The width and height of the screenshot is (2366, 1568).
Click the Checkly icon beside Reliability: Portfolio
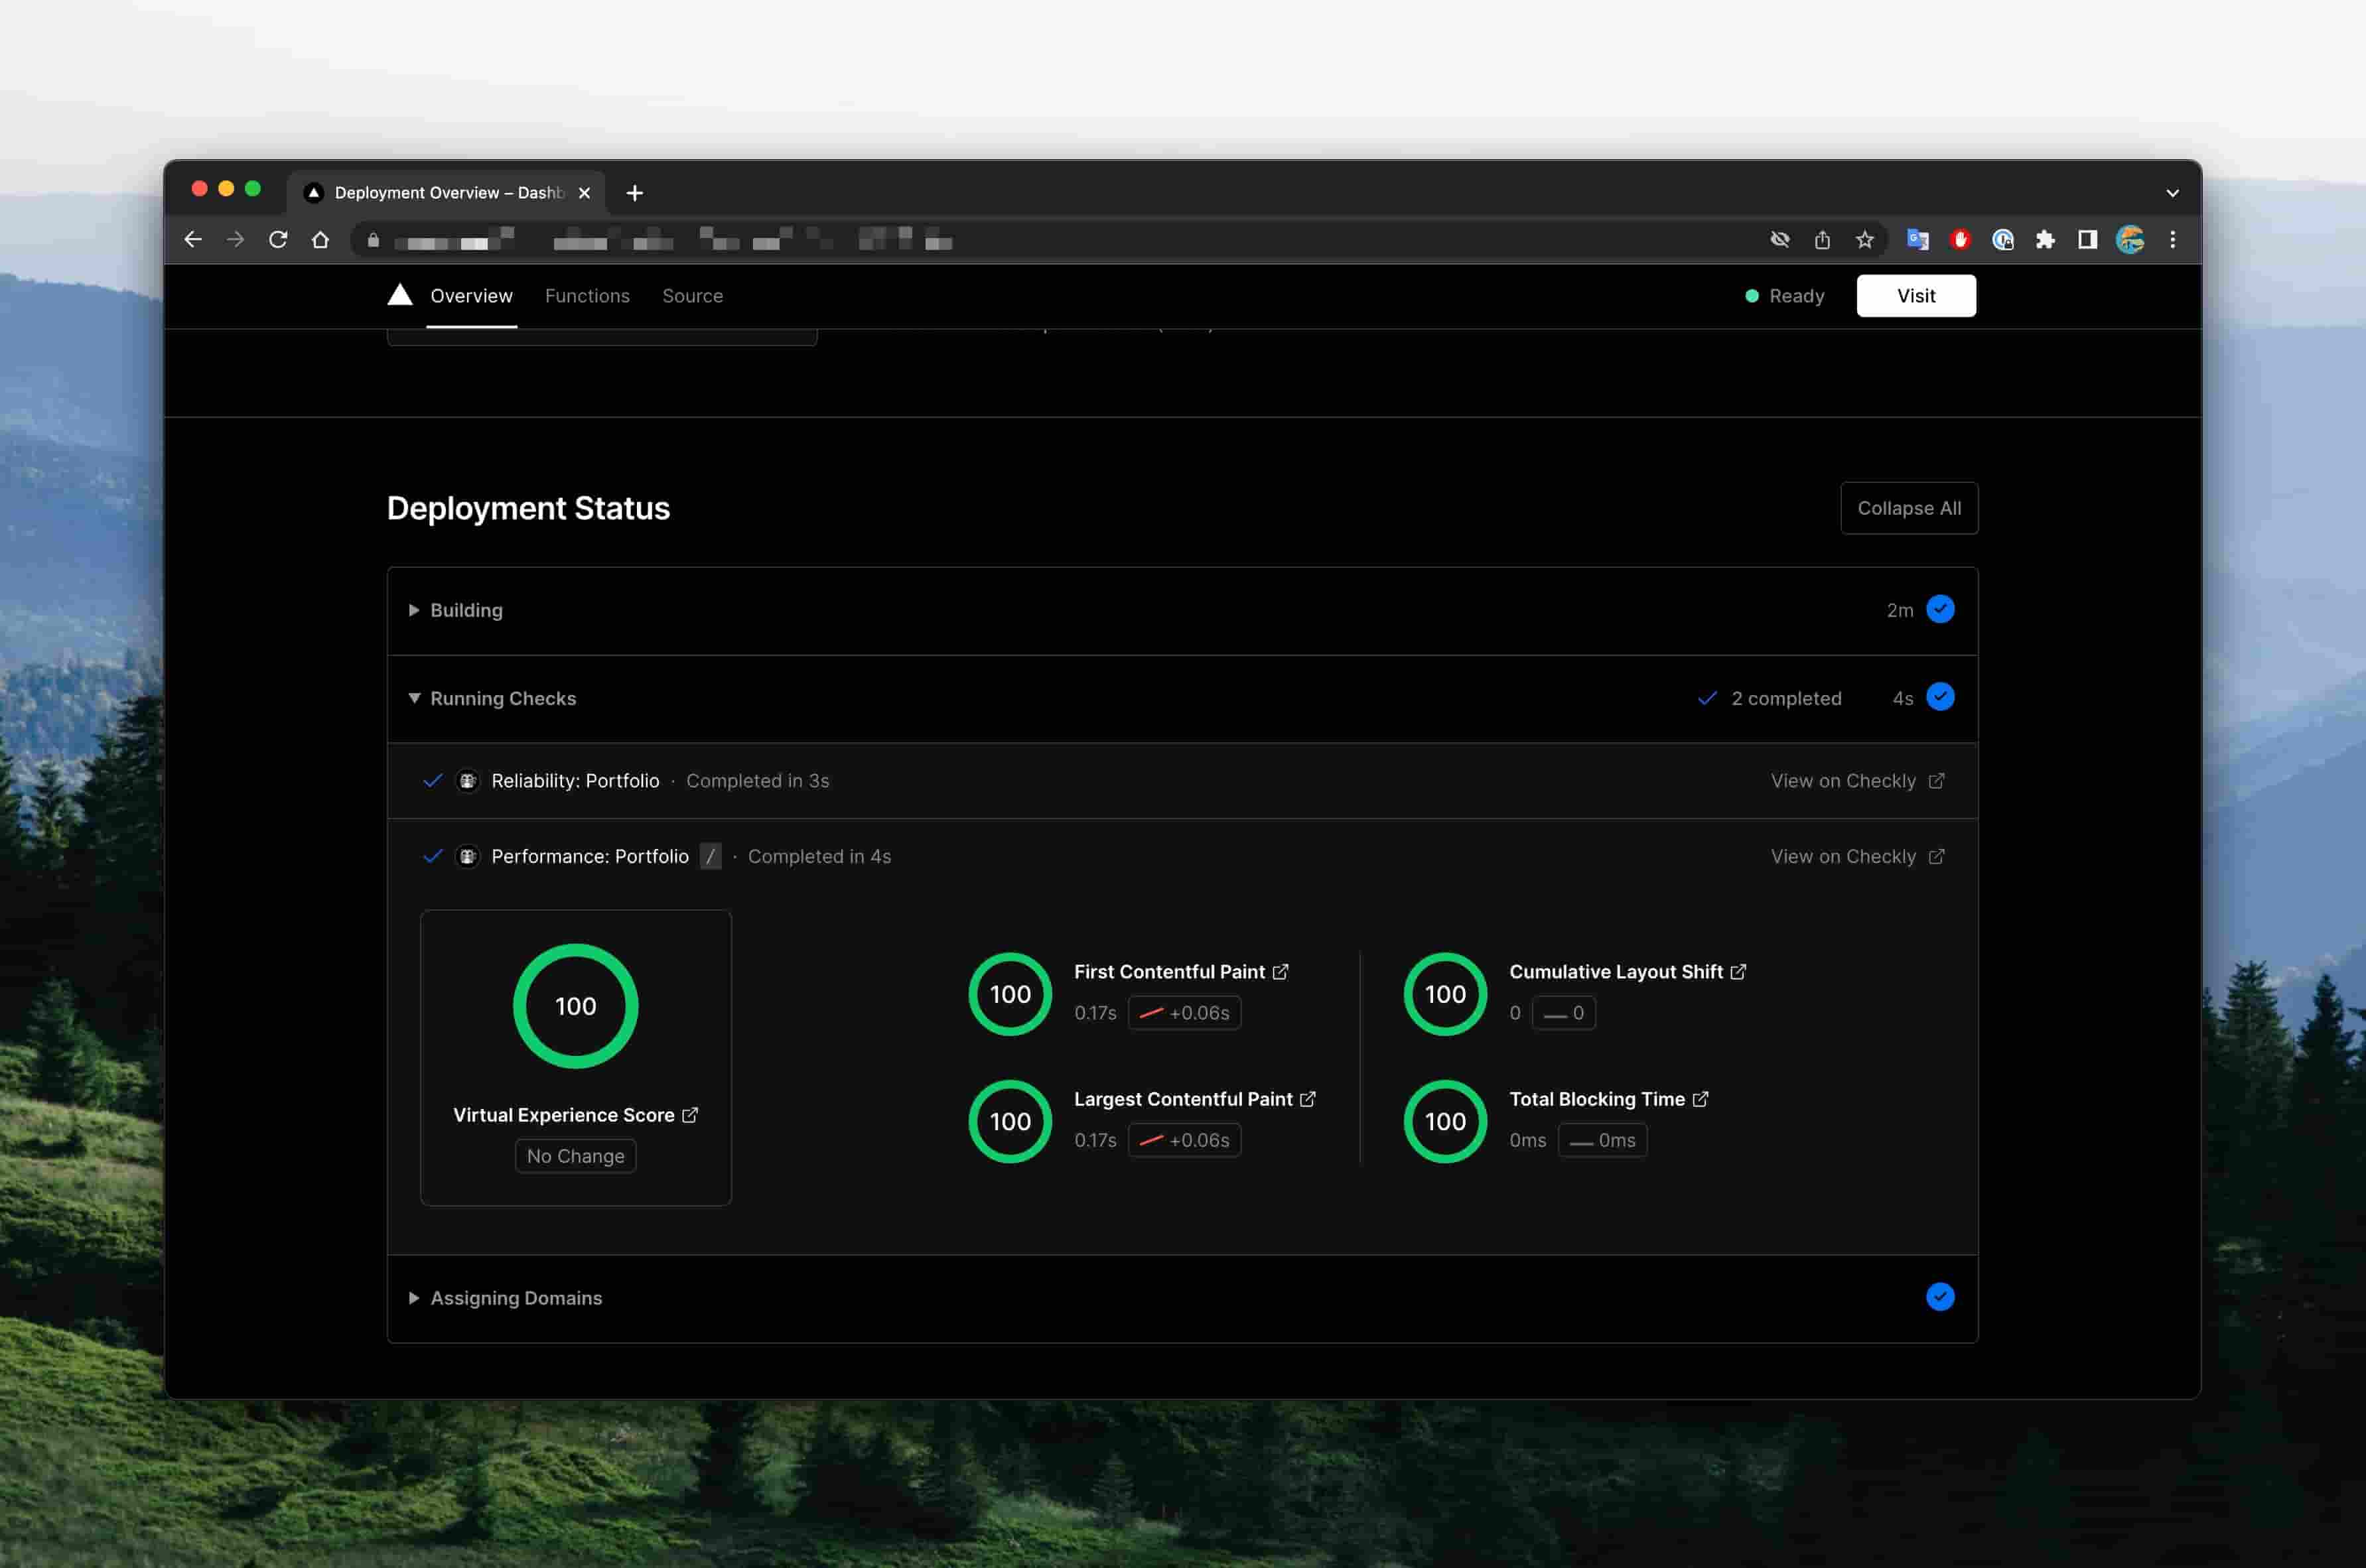pyautogui.click(x=467, y=781)
